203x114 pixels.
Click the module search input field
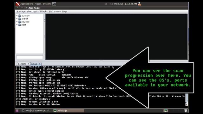[29, 57]
